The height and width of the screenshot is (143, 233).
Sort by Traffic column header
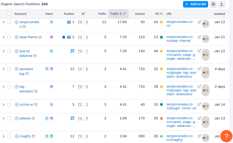coord(102,14)
